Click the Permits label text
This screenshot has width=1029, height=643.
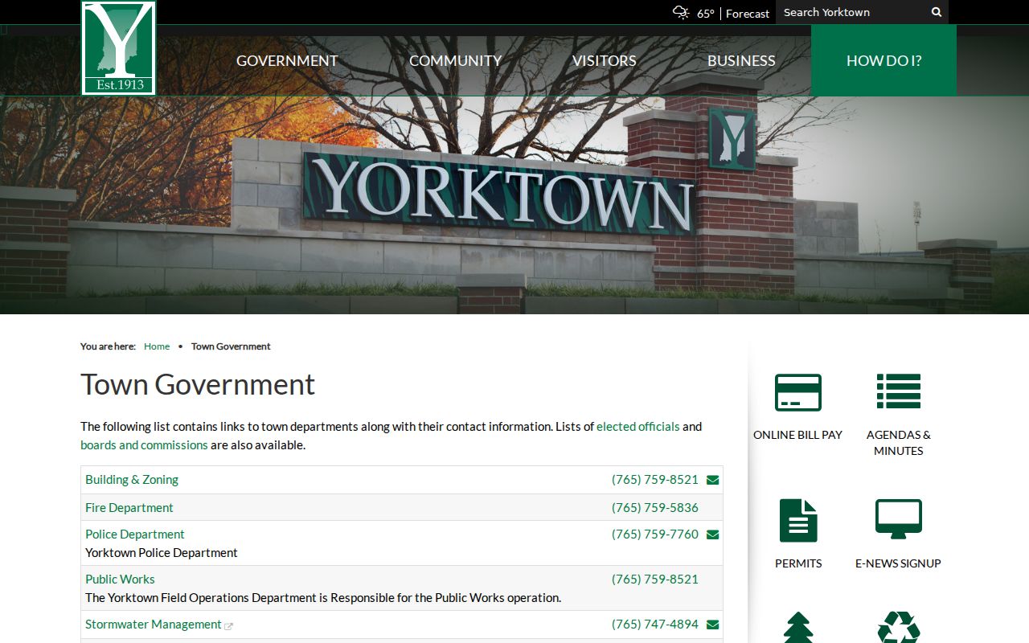pos(798,563)
